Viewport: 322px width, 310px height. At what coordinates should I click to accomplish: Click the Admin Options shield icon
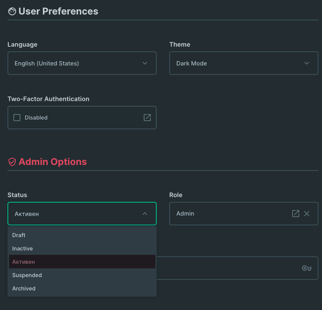point(12,162)
